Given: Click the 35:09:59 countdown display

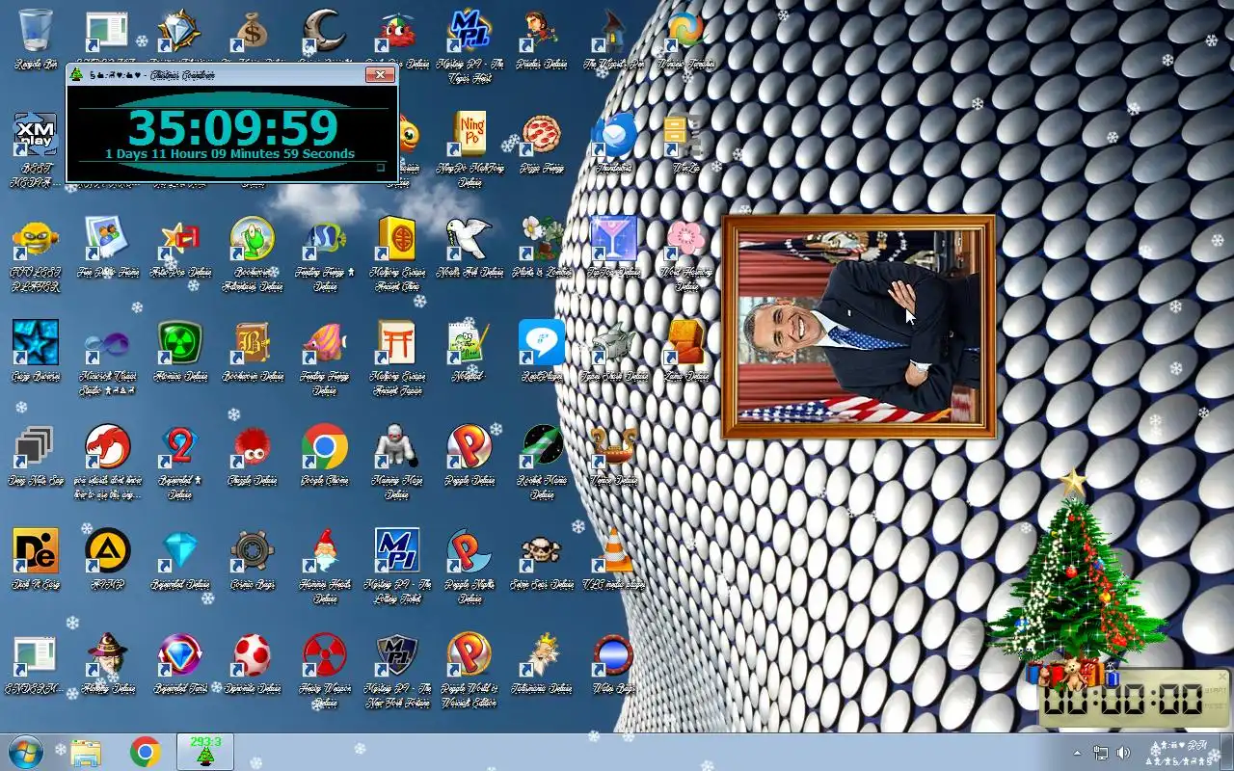Looking at the screenshot, I should (x=232, y=128).
